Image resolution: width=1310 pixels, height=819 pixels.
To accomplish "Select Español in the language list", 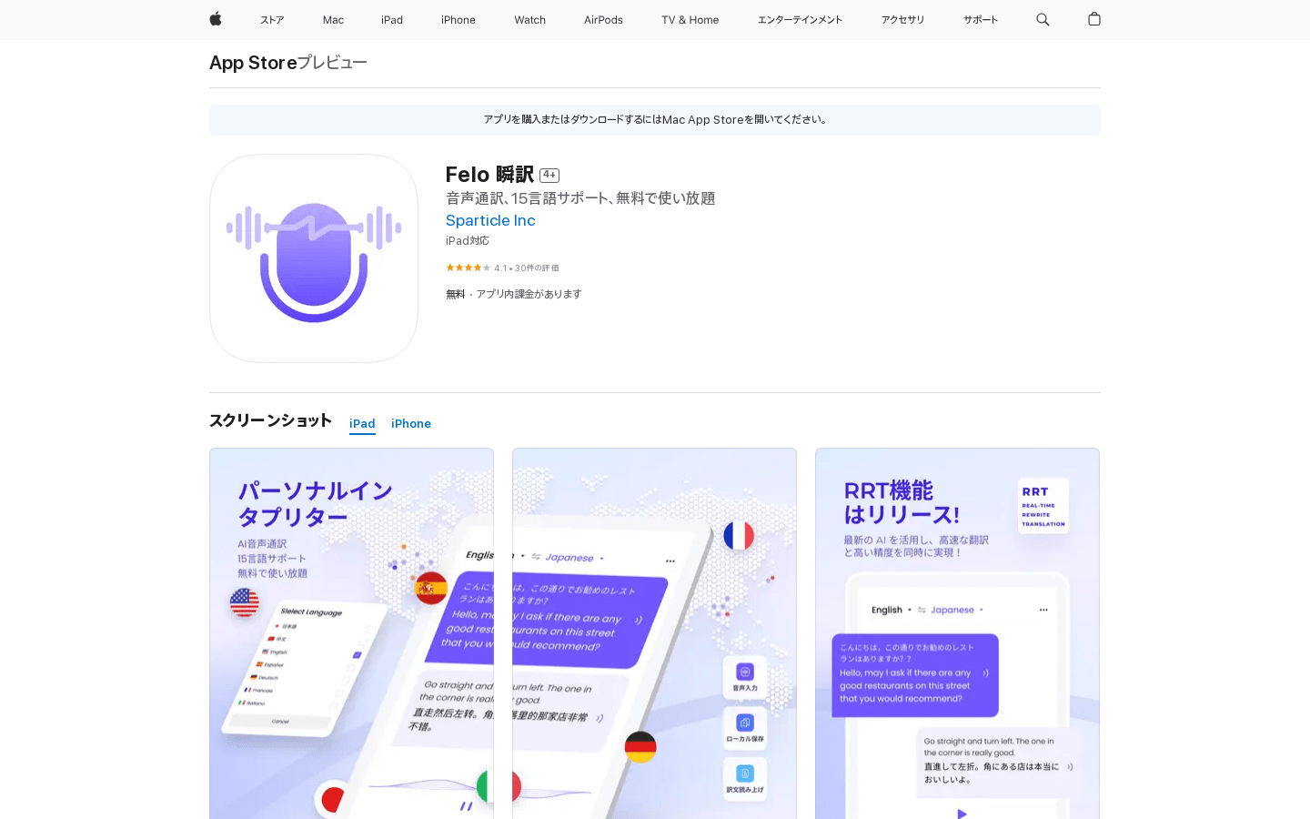I will coord(274,665).
